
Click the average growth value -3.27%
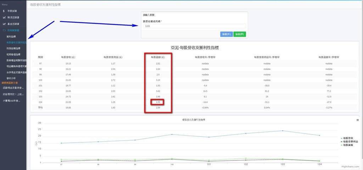pos(329,108)
